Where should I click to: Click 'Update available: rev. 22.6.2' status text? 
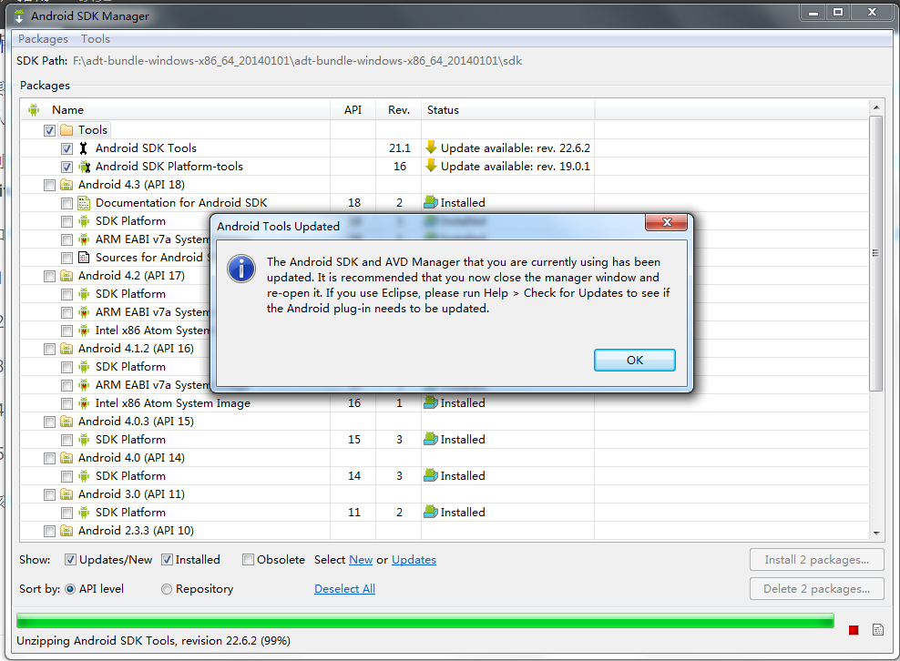pos(516,148)
